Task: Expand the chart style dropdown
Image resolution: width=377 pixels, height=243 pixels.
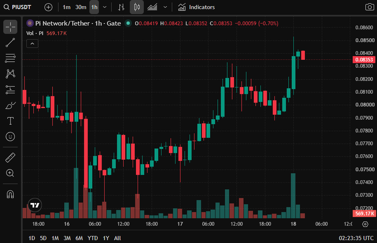Action: [165, 7]
